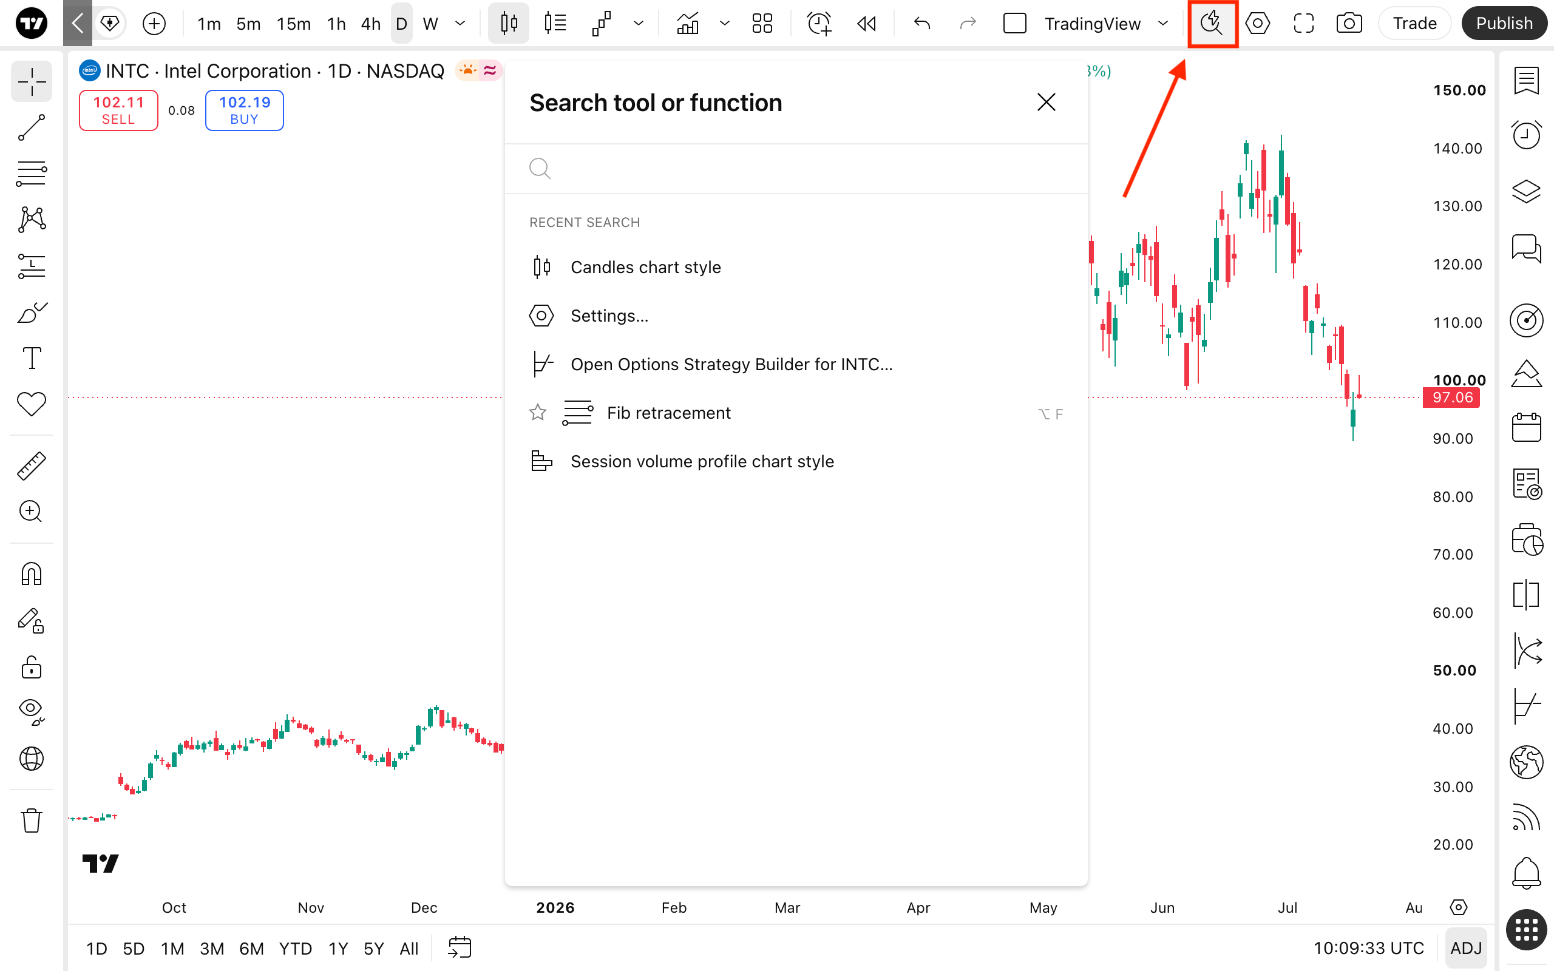Select the Measure ruler tool
This screenshot has height=971, width=1554.
click(x=32, y=465)
